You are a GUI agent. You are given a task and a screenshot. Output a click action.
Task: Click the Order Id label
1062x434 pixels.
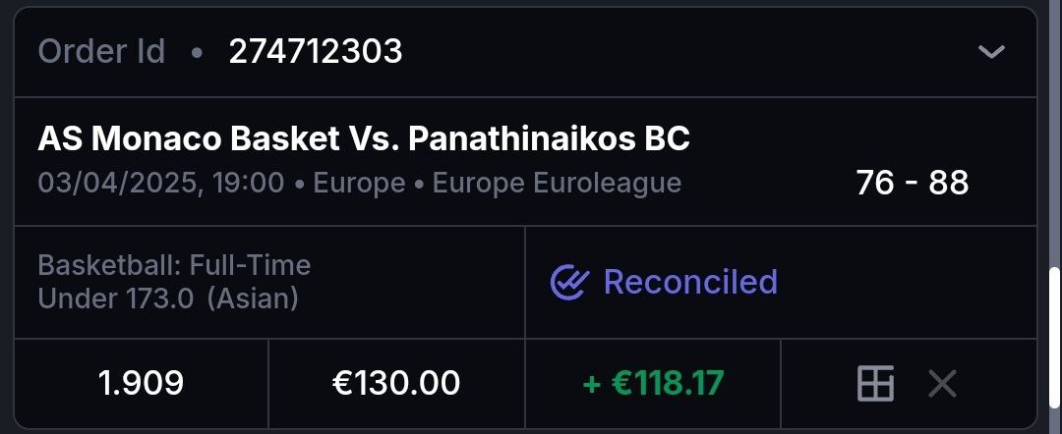(x=101, y=51)
